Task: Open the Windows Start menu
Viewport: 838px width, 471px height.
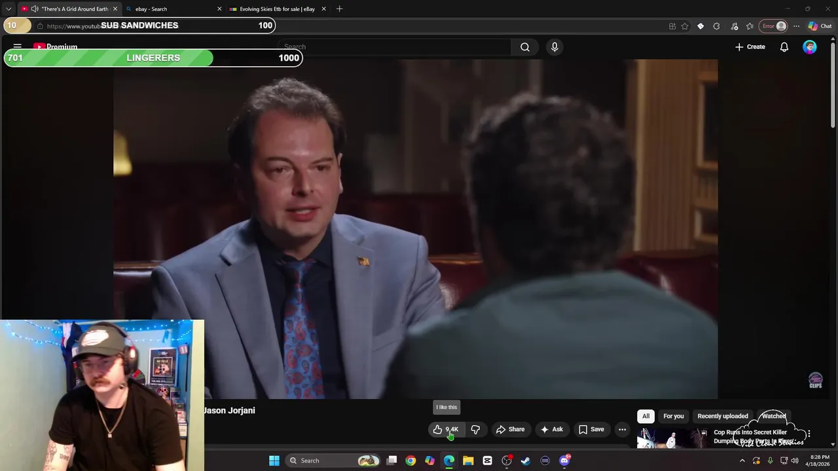Action: 274,461
